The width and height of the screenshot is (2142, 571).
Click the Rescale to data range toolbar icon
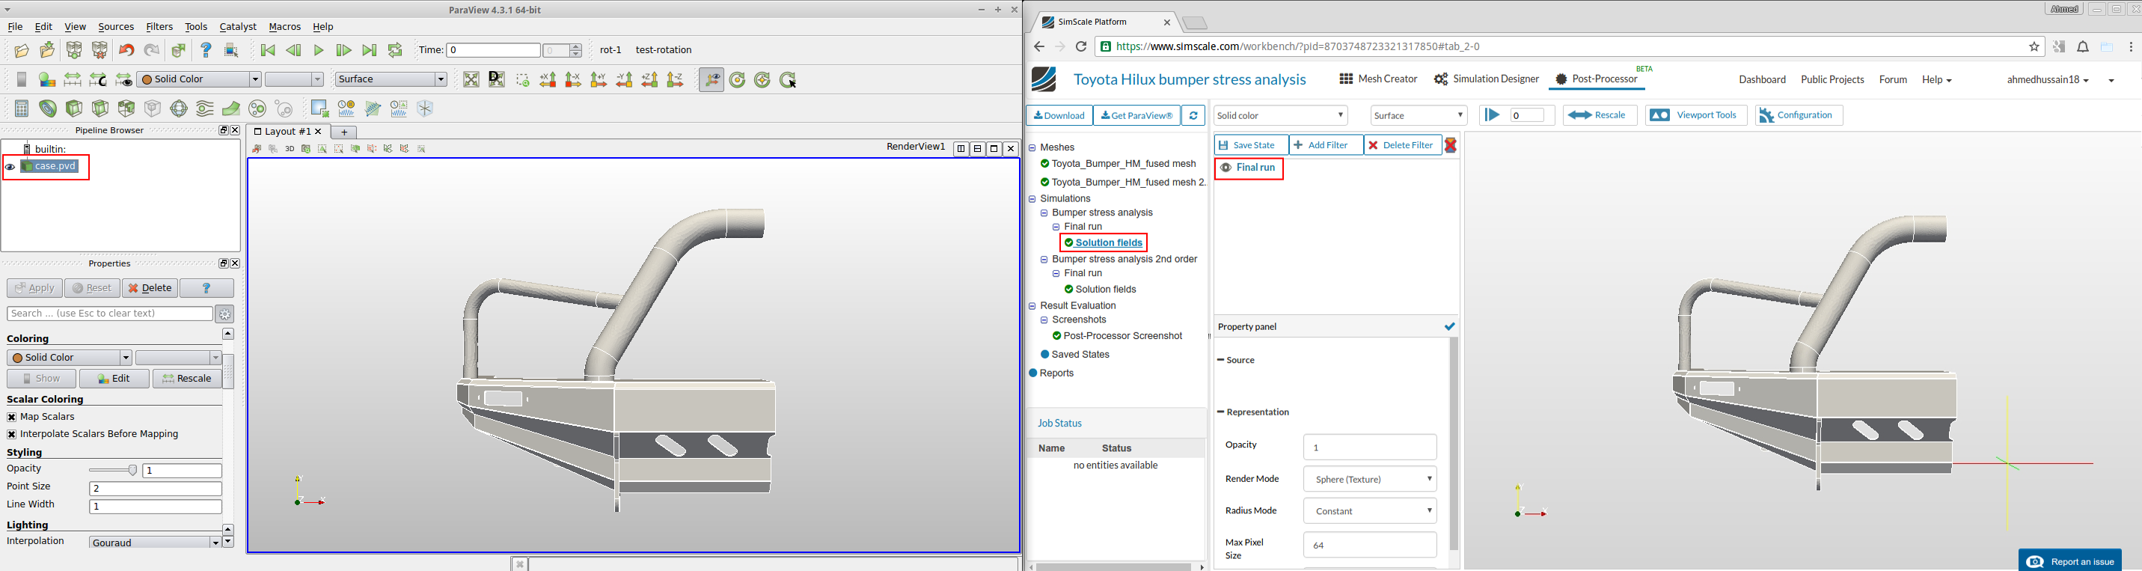pyautogui.click(x=73, y=80)
